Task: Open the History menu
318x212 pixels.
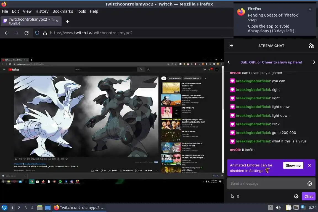Action: [42, 11]
